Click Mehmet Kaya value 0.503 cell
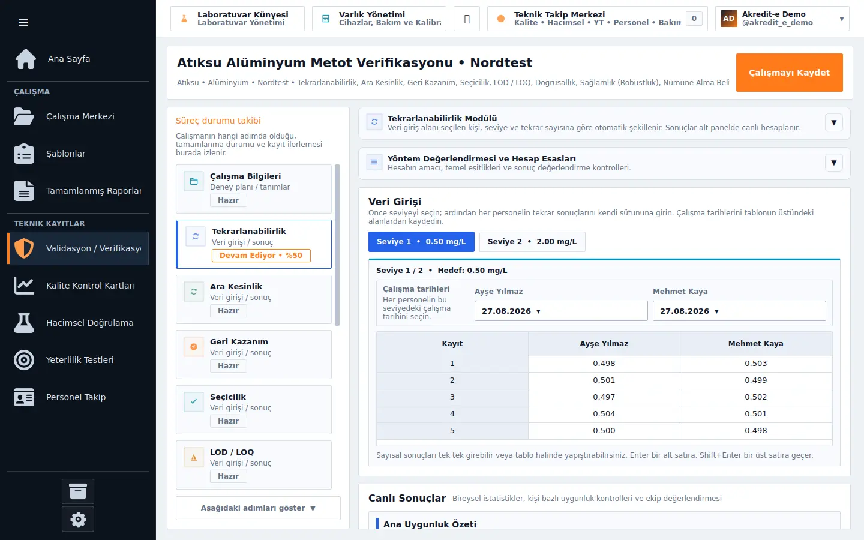 pyautogui.click(x=756, y=364)
